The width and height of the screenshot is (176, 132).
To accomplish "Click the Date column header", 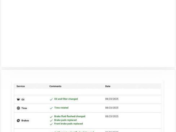I will (108, 86).
